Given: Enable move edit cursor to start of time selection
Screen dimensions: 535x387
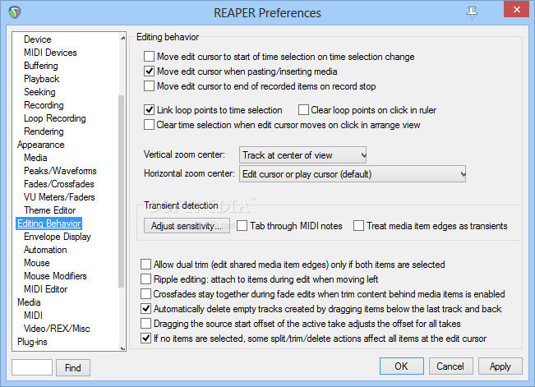Looking at the screenshot, I should 149,57.
